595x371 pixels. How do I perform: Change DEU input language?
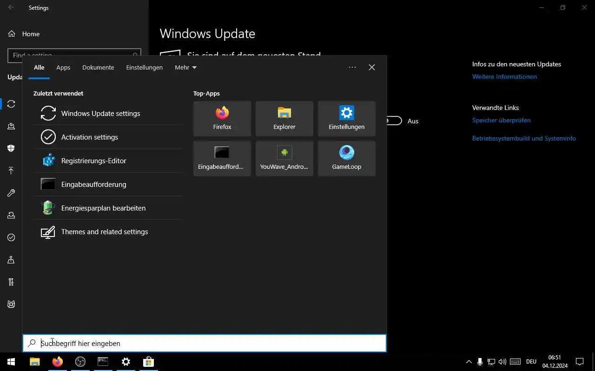531,362
